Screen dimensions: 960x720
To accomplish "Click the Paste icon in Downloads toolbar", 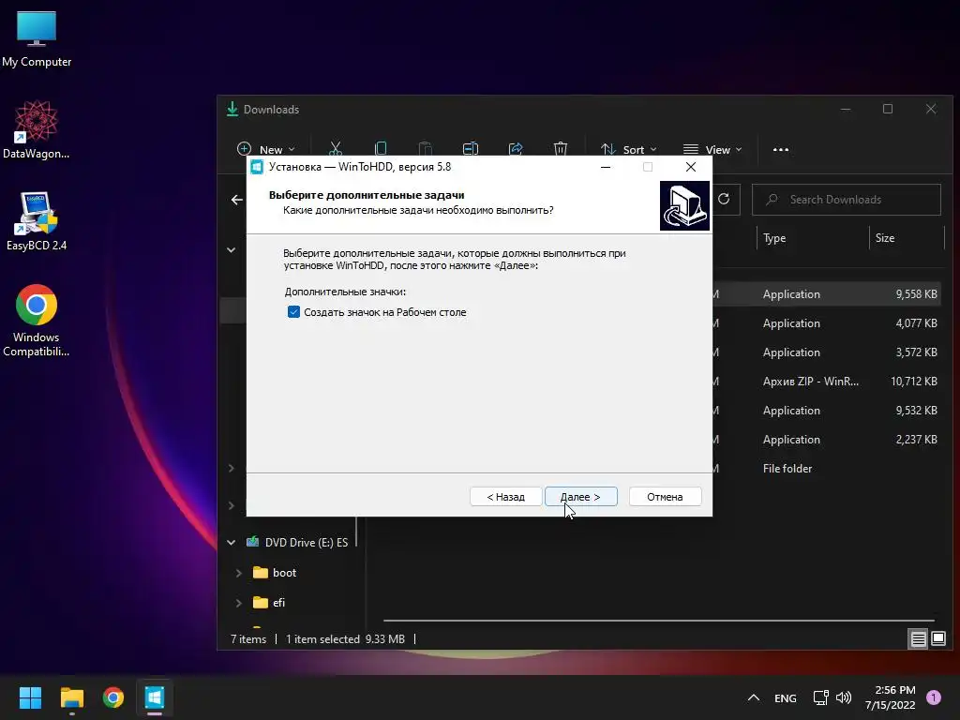I will [x=425, y=149].
